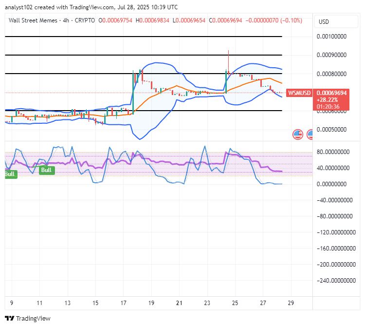Click the 0.00090000 price axis label
This screenshot has width=365, height=327.
[x=331, y=55]
